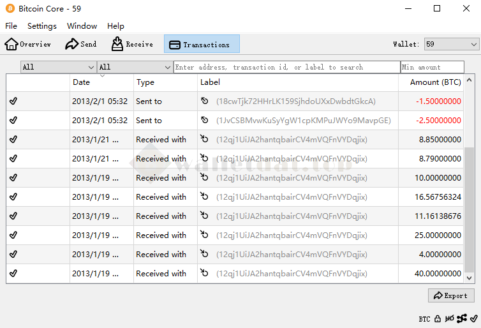Viewport: 481px width, 328px height.
Task: Click the HD disabled status icon
Action: [450, 318]
